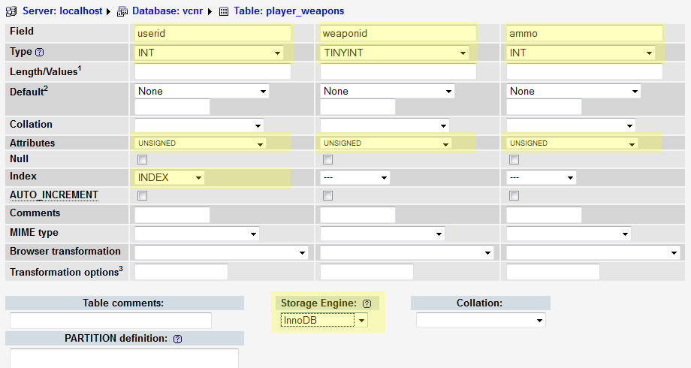Open the TINYINT type dropdown for weaponid
Image resolution: width=691 pixels, height=368 pixels.
394,53
